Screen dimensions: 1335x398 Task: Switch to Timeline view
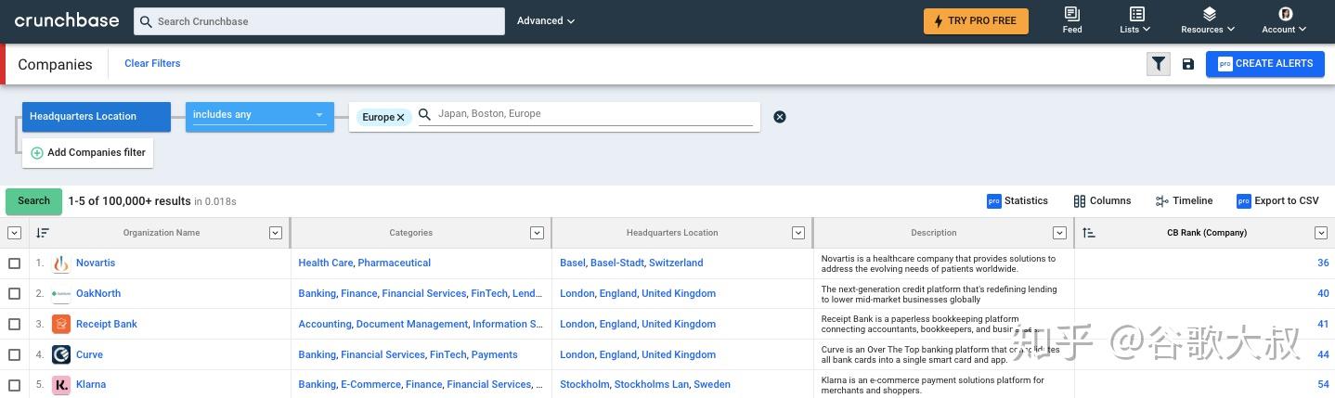[1184, 200]
